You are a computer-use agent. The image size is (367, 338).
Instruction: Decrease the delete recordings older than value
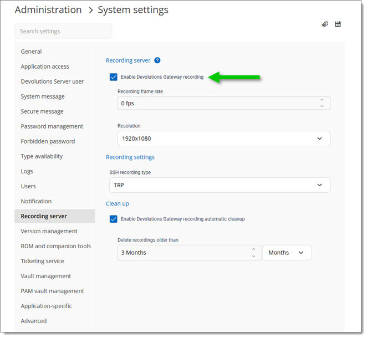pyautogui.click(x=253, y=256)
